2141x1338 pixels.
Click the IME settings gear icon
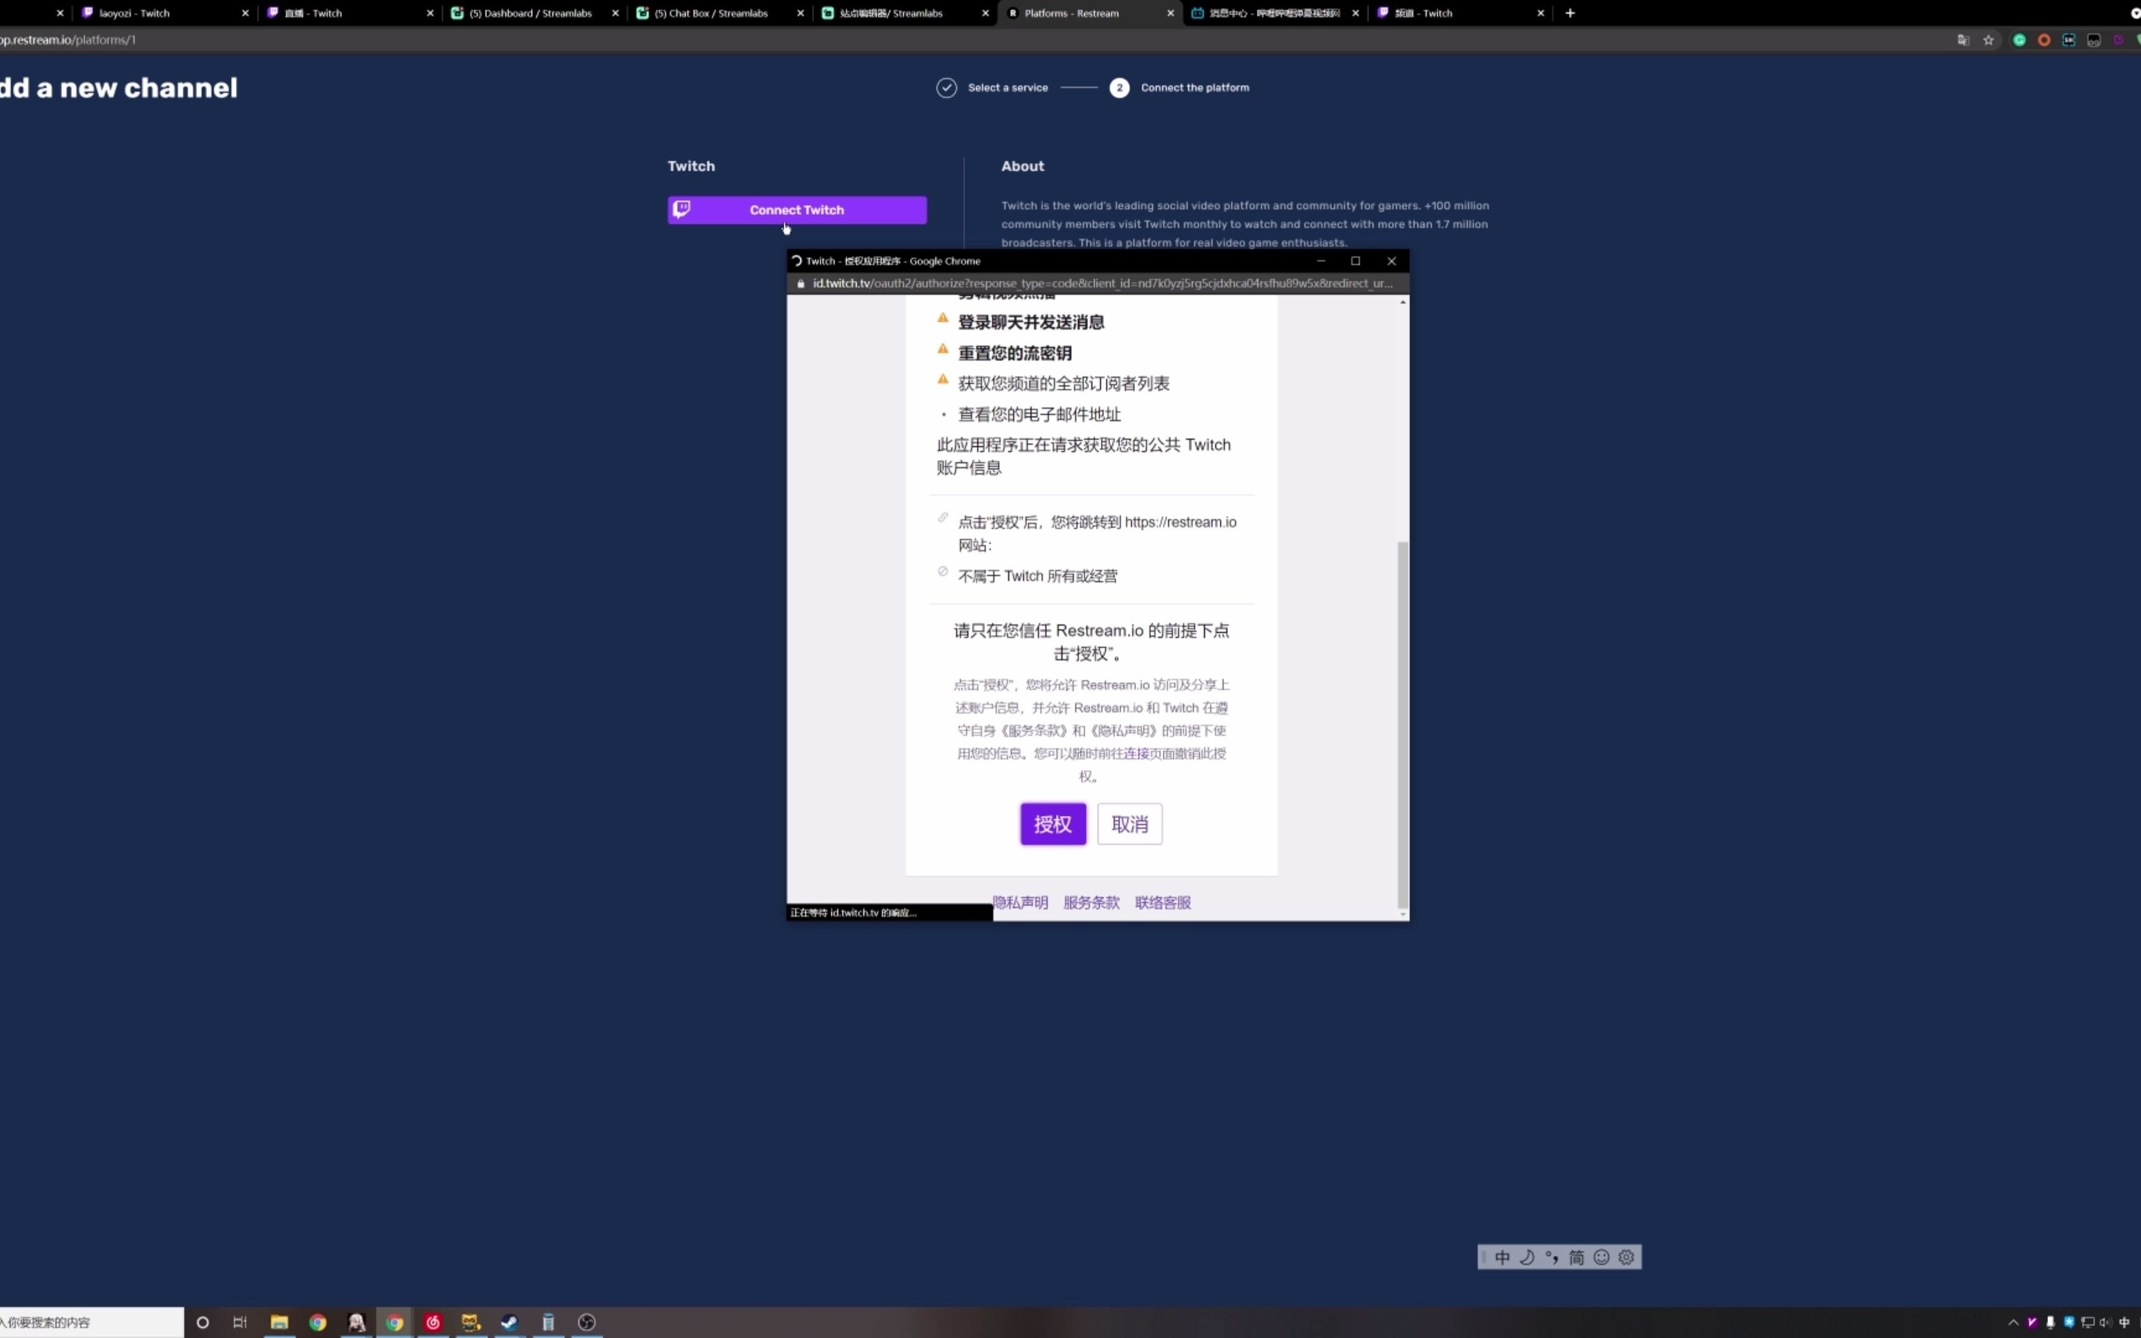pos(1626,1257)
